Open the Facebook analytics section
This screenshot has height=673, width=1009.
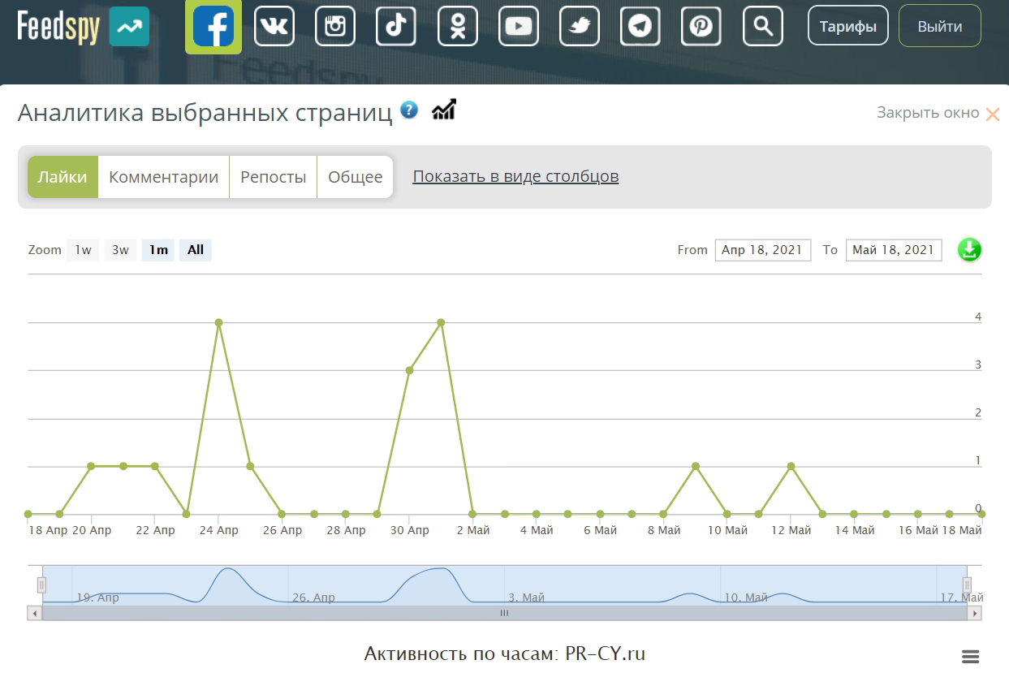coord(213,25)
